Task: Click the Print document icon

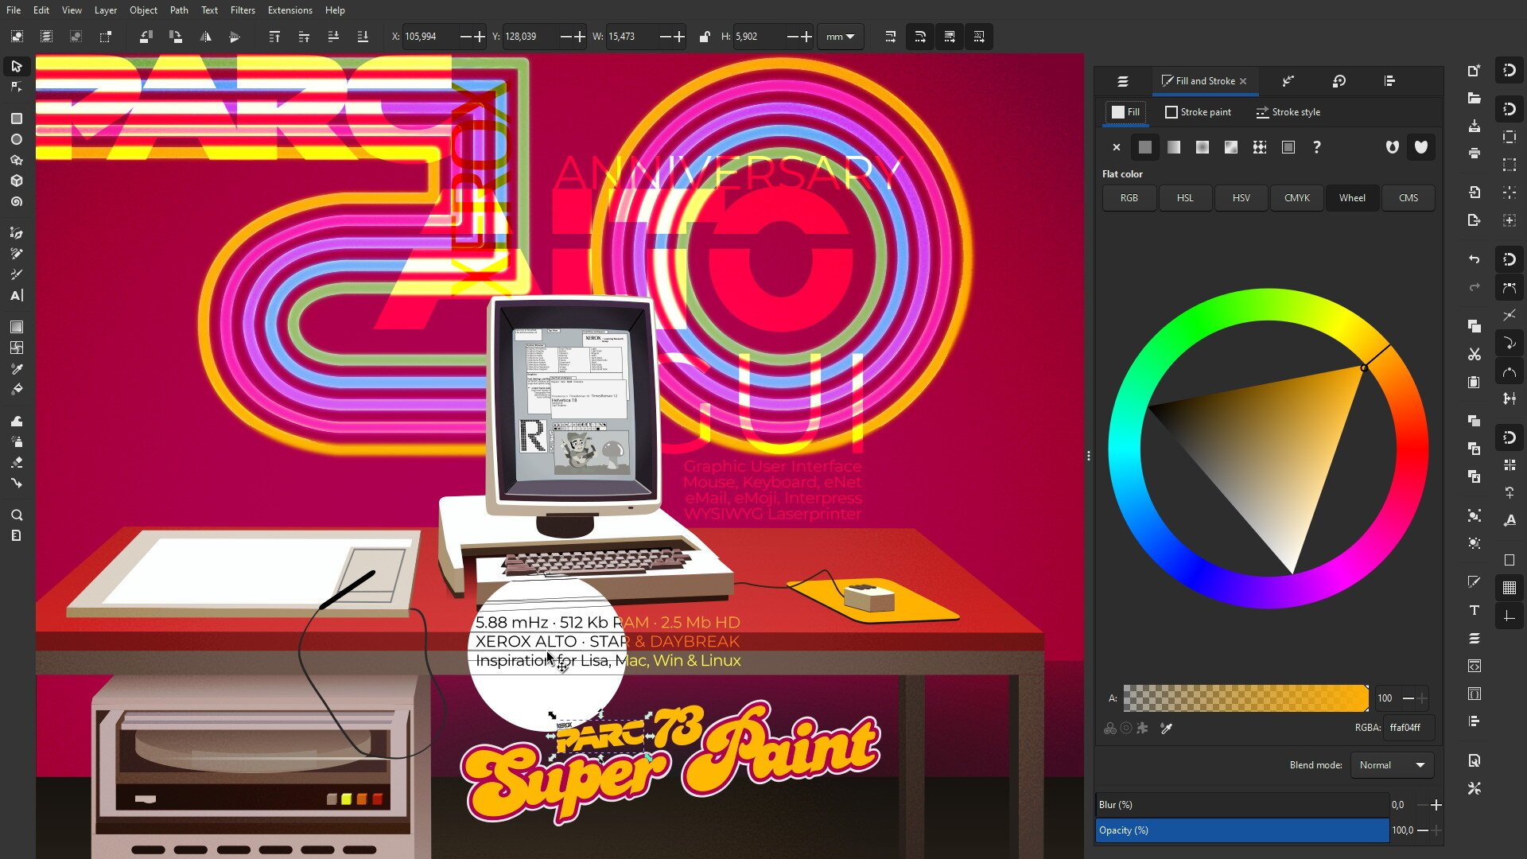Action: coord(1474,154)
